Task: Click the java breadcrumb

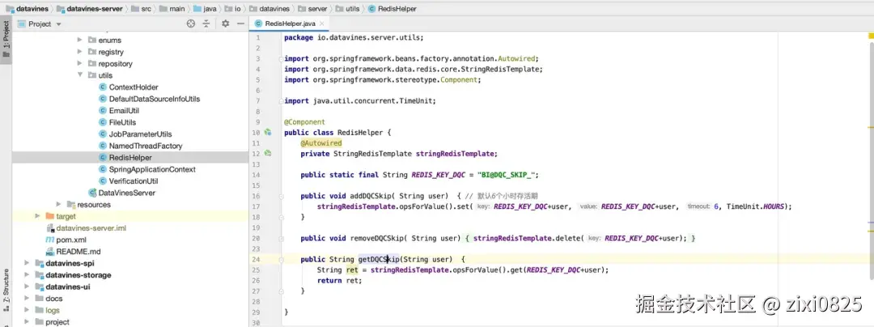Action: (205, 9)
